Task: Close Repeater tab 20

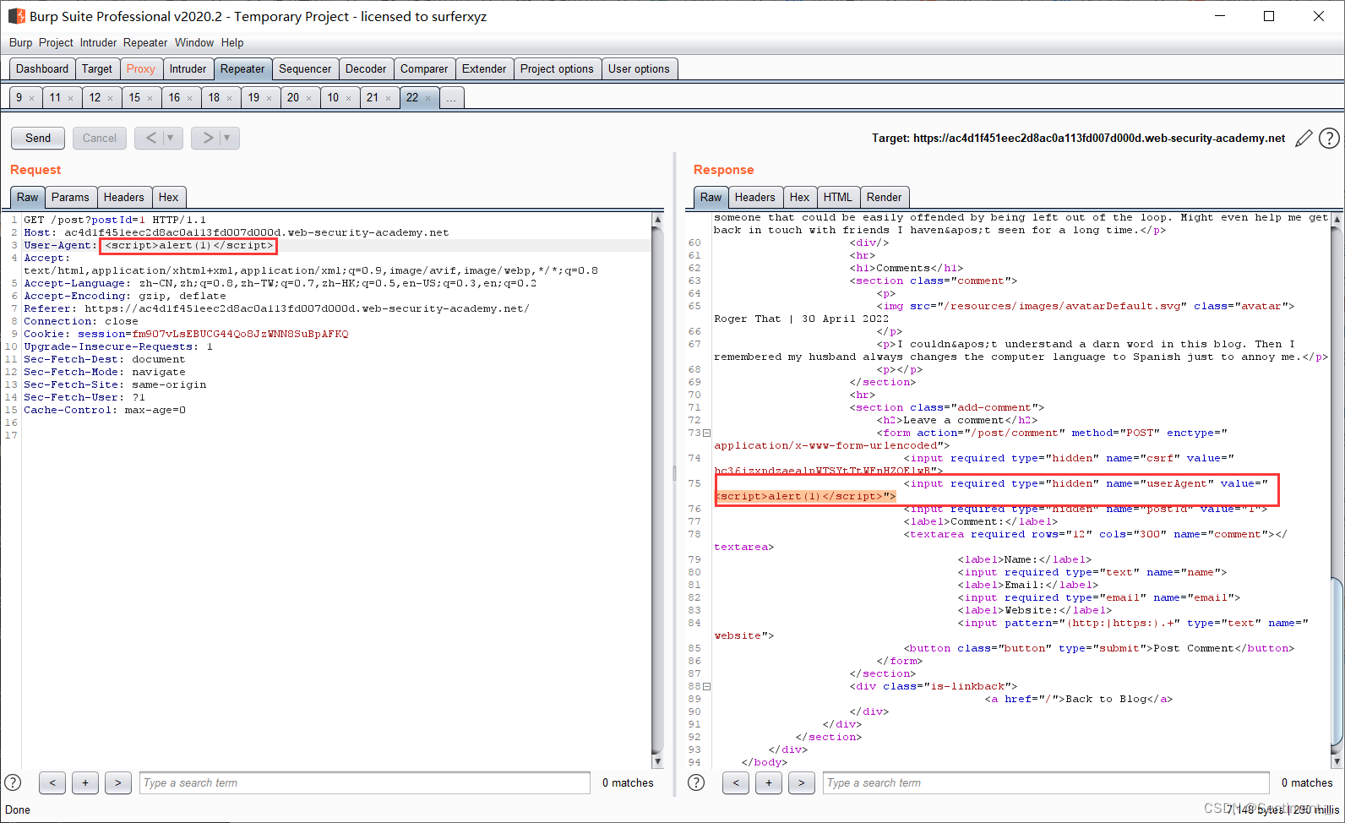Action: point(308,99)
